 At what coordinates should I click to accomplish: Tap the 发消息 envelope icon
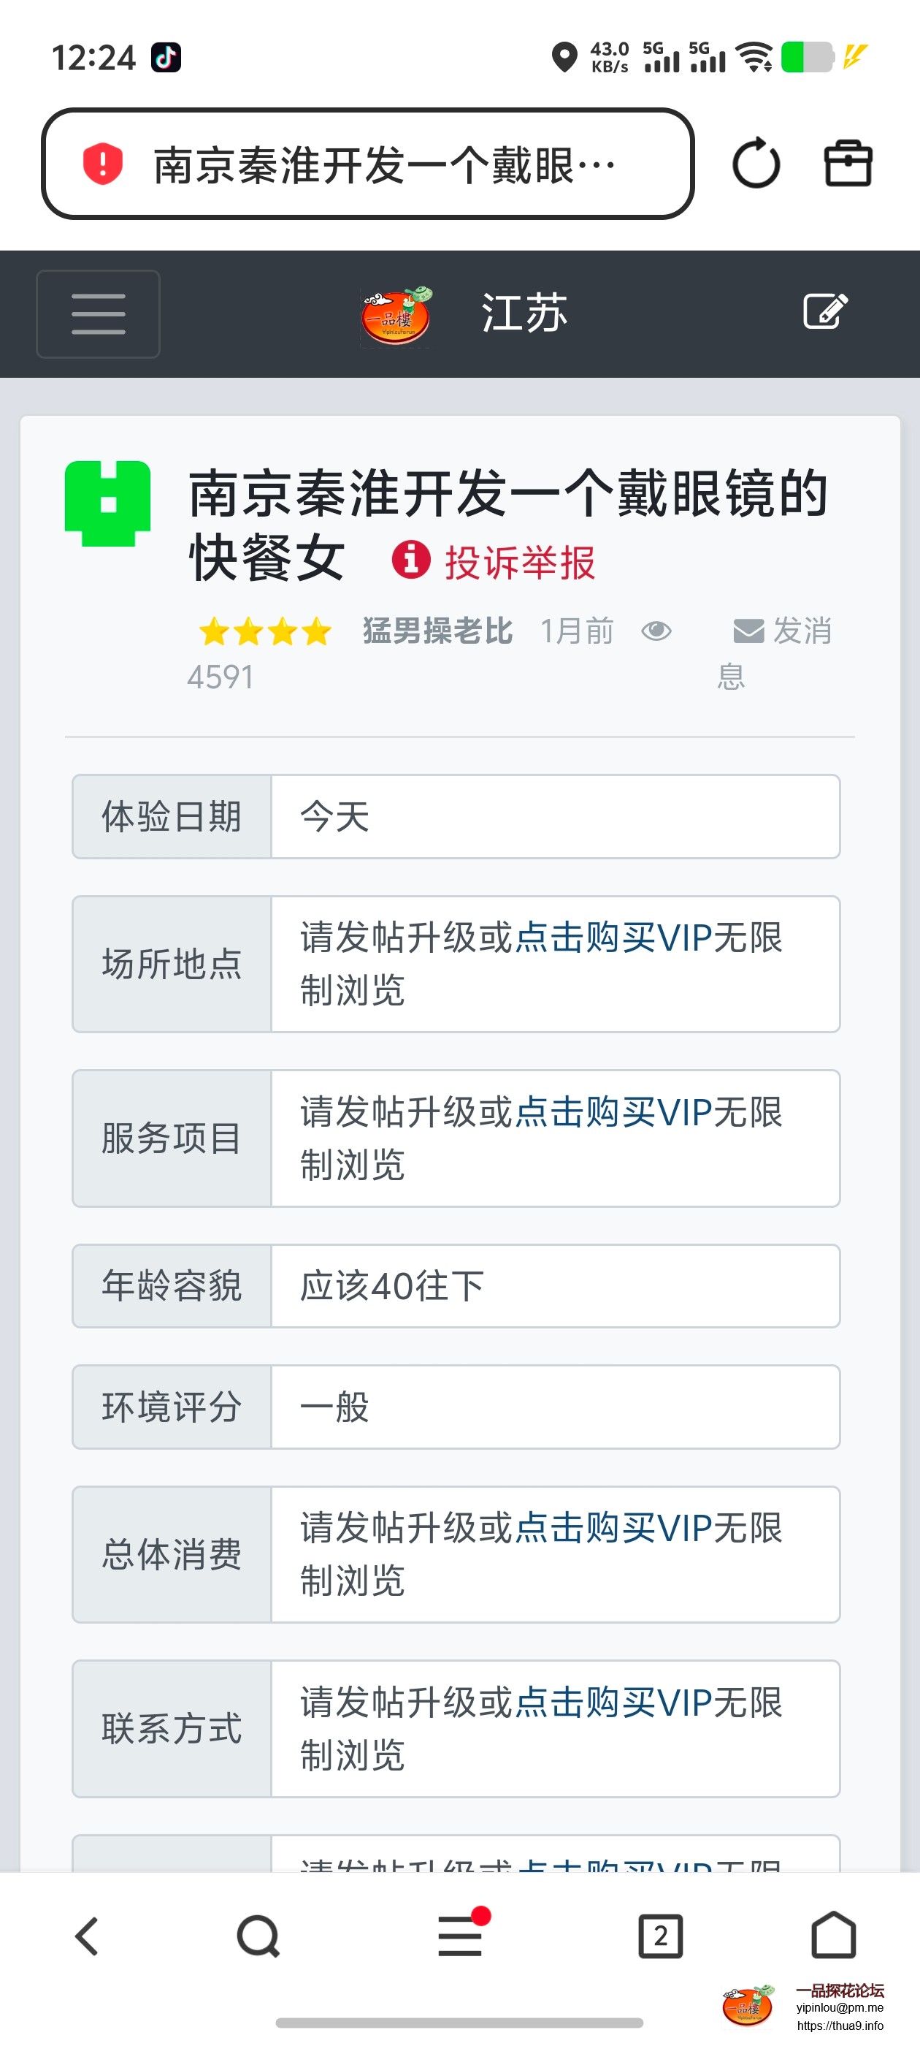point(748,631)
